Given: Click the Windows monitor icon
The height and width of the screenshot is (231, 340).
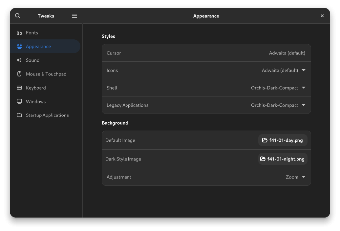Looking at the screenshot, I should pyautogui.click(x=19, y=102).
